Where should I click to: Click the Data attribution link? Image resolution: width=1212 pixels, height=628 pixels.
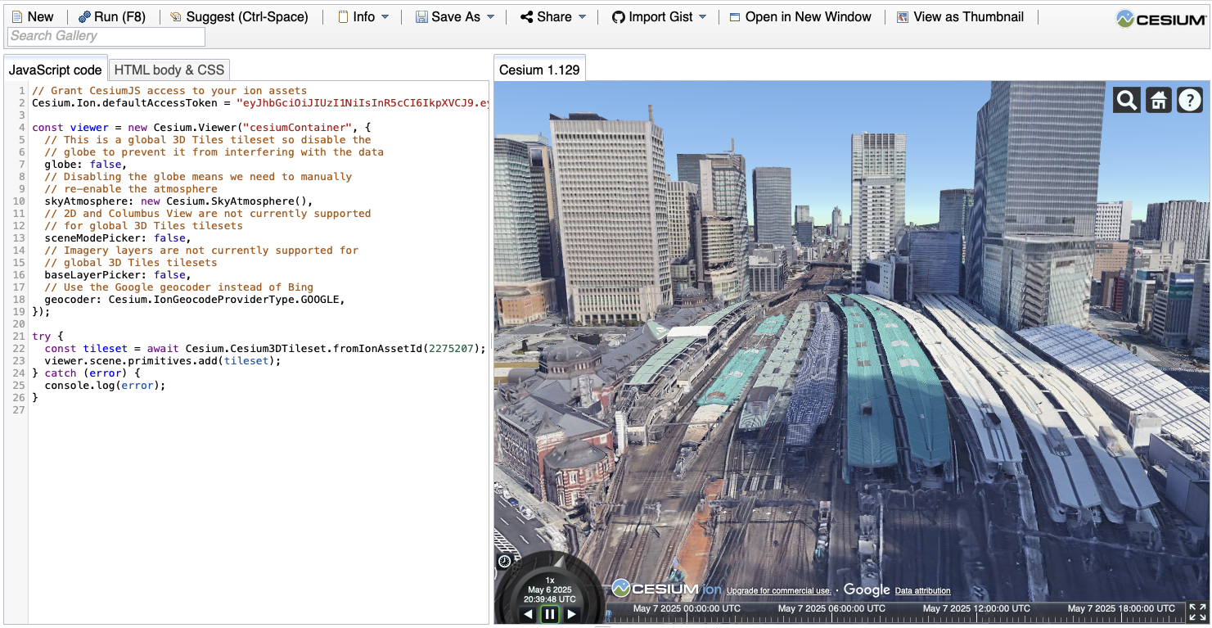point(921,590)
